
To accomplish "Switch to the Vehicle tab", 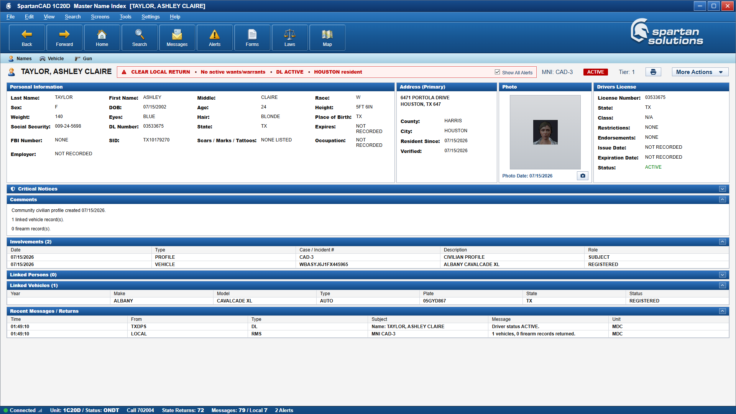I will tap(52, 59).
